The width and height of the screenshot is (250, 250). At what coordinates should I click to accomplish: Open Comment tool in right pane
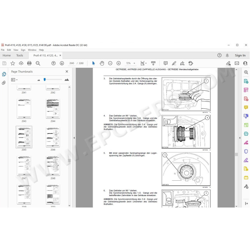click(246, 107)
